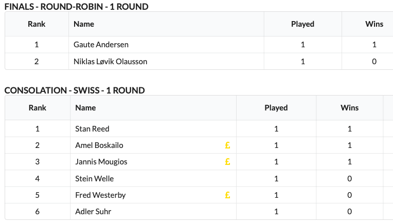Click the Wins header in Consolation table
The image size is (393, 224).
(x=349, y=108)
